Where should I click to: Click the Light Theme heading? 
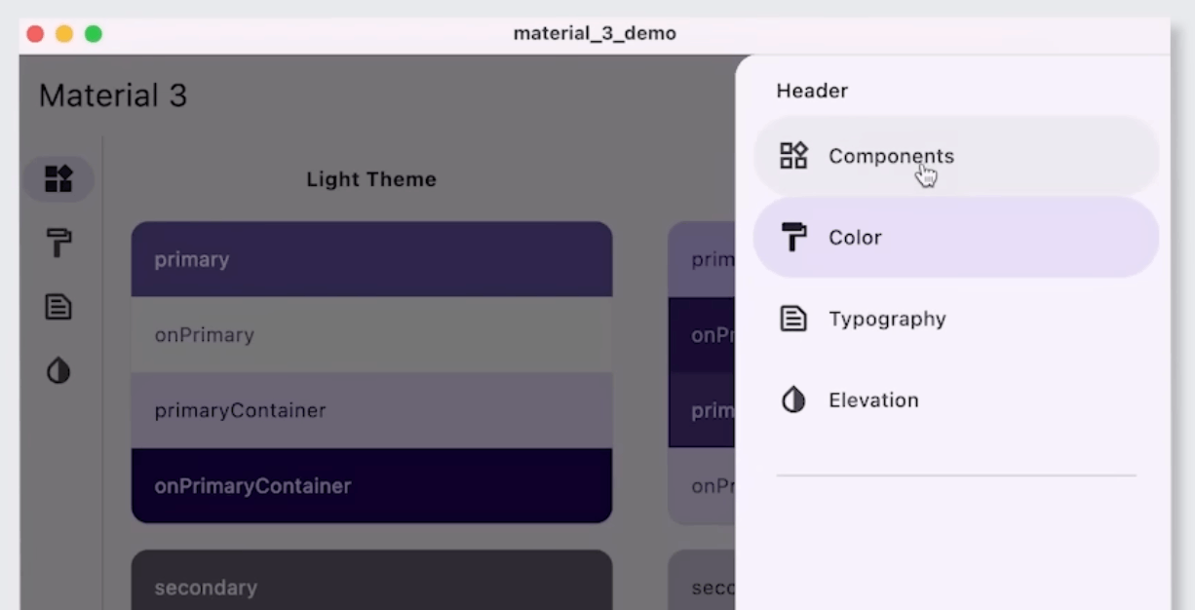click(x=371, y=179)
